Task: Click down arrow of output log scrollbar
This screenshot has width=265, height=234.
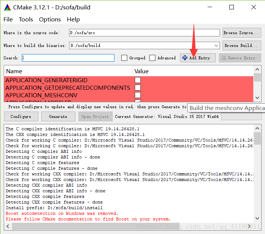Action: coord(257,219)
